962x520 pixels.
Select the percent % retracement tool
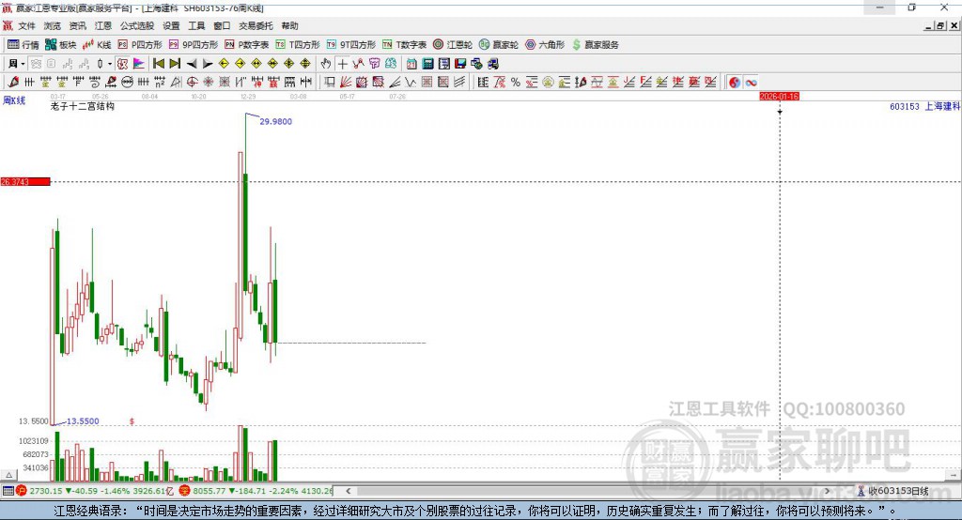pyautogui.click(x=516, y=83)
